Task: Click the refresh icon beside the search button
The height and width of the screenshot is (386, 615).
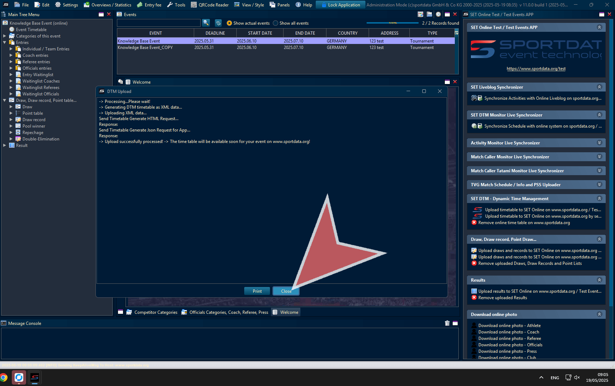Action: tap(218, 23)
